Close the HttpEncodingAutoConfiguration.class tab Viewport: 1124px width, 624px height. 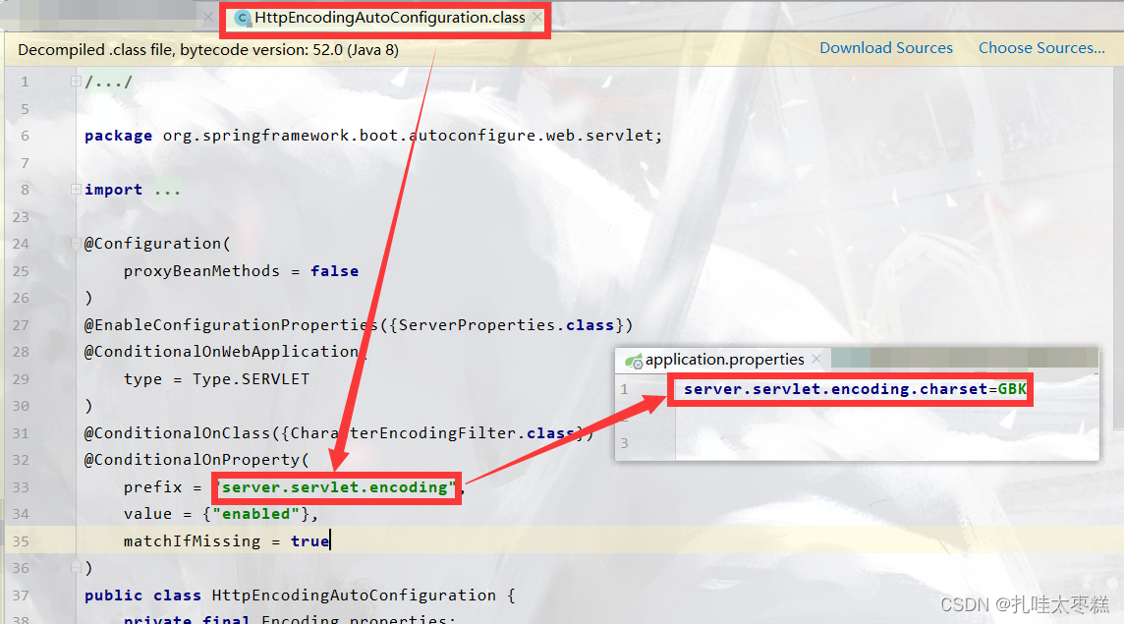536,18
